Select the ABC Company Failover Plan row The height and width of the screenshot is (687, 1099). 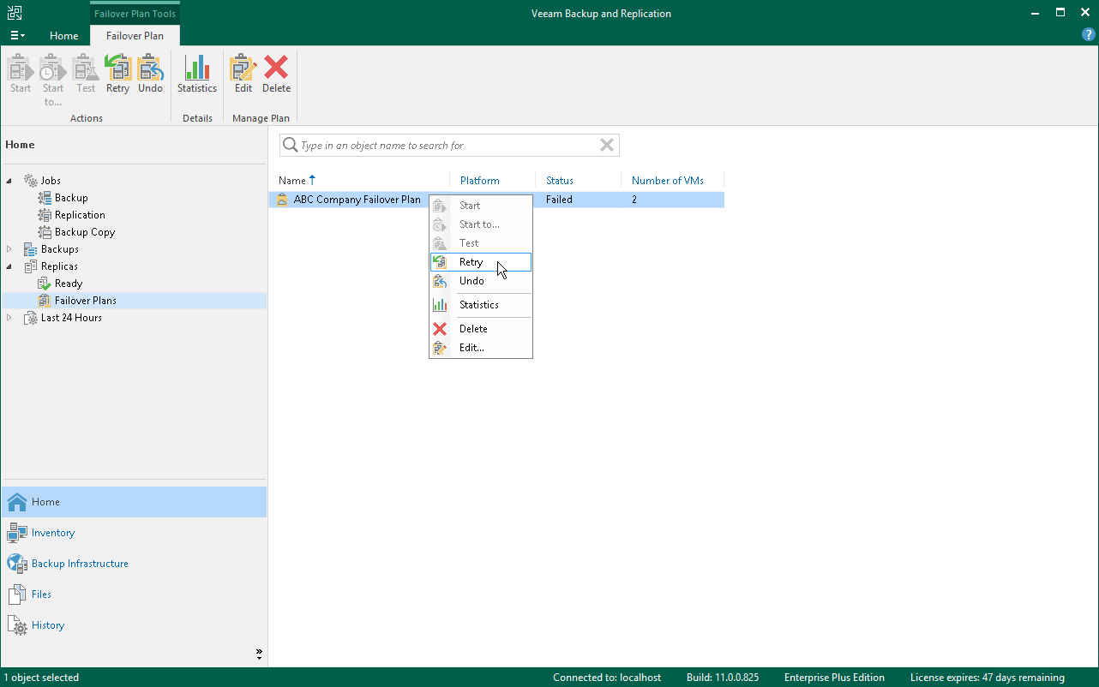pyautogui.click(x=497, y=200)
